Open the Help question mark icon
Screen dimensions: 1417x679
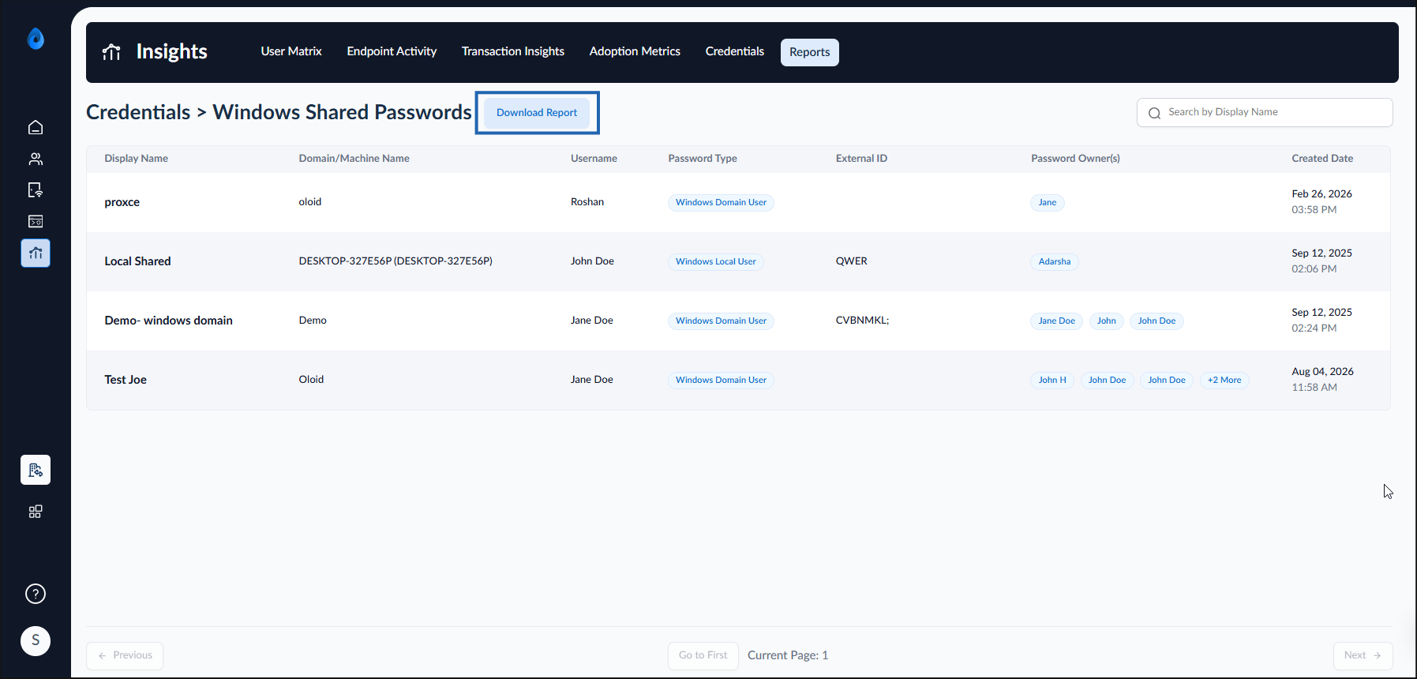36,594
